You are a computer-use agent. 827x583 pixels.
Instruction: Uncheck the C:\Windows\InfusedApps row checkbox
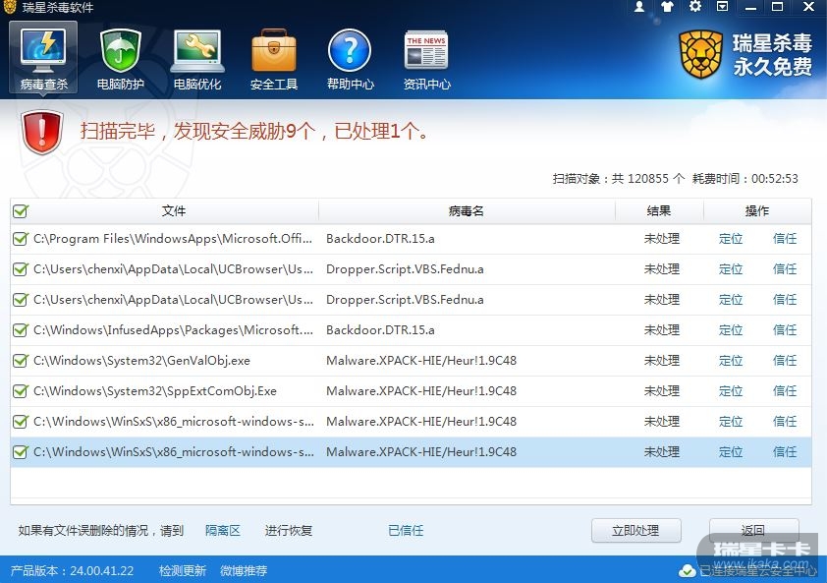pyautogui.click(x=21, y=330)
